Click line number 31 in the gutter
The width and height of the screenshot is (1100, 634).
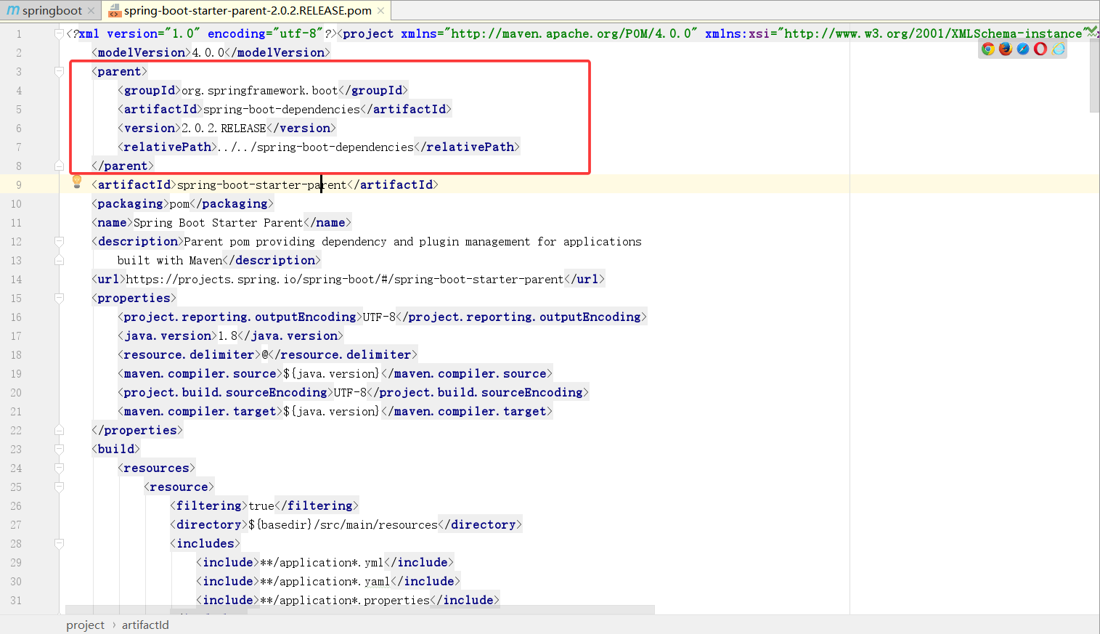tap(16, 600)
